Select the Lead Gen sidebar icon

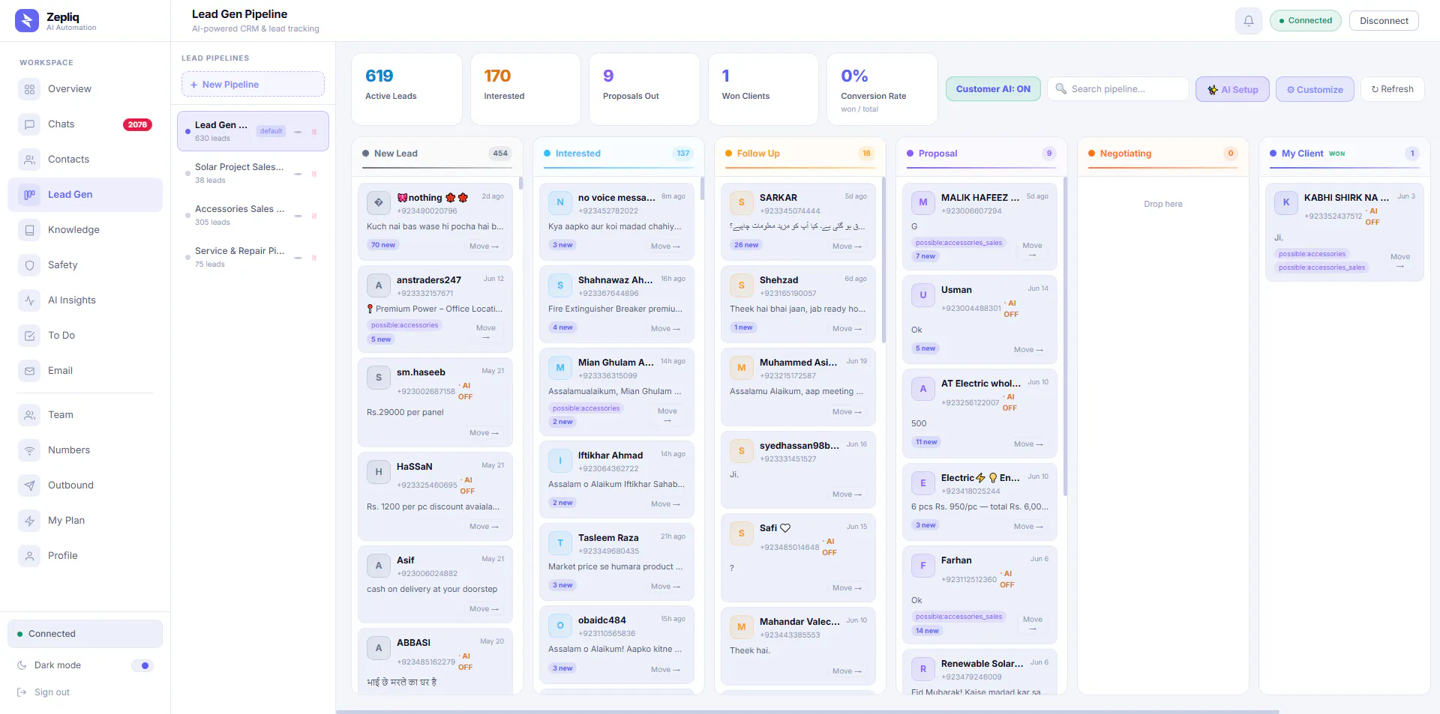point(29,195)
